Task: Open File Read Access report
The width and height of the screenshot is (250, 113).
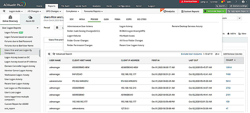Action: 127,36
